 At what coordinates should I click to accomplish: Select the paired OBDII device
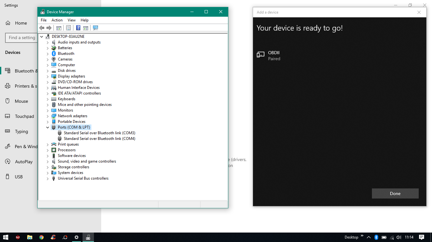pyautogui.click(x=274, y=55)
